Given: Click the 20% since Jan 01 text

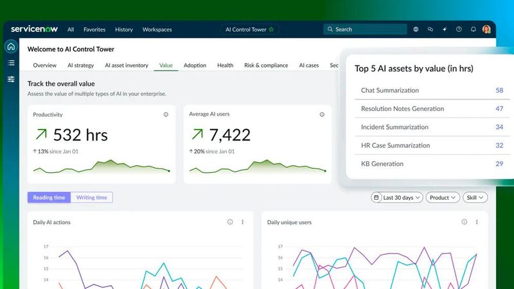Looking at the screenshot, I should click(212, 152).
